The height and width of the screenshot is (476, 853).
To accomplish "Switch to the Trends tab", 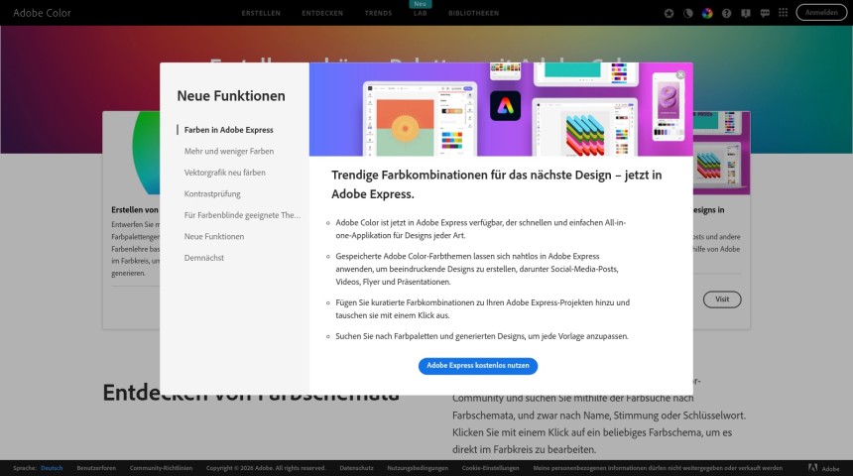I will pyautogui.click(x=378, y=13).
